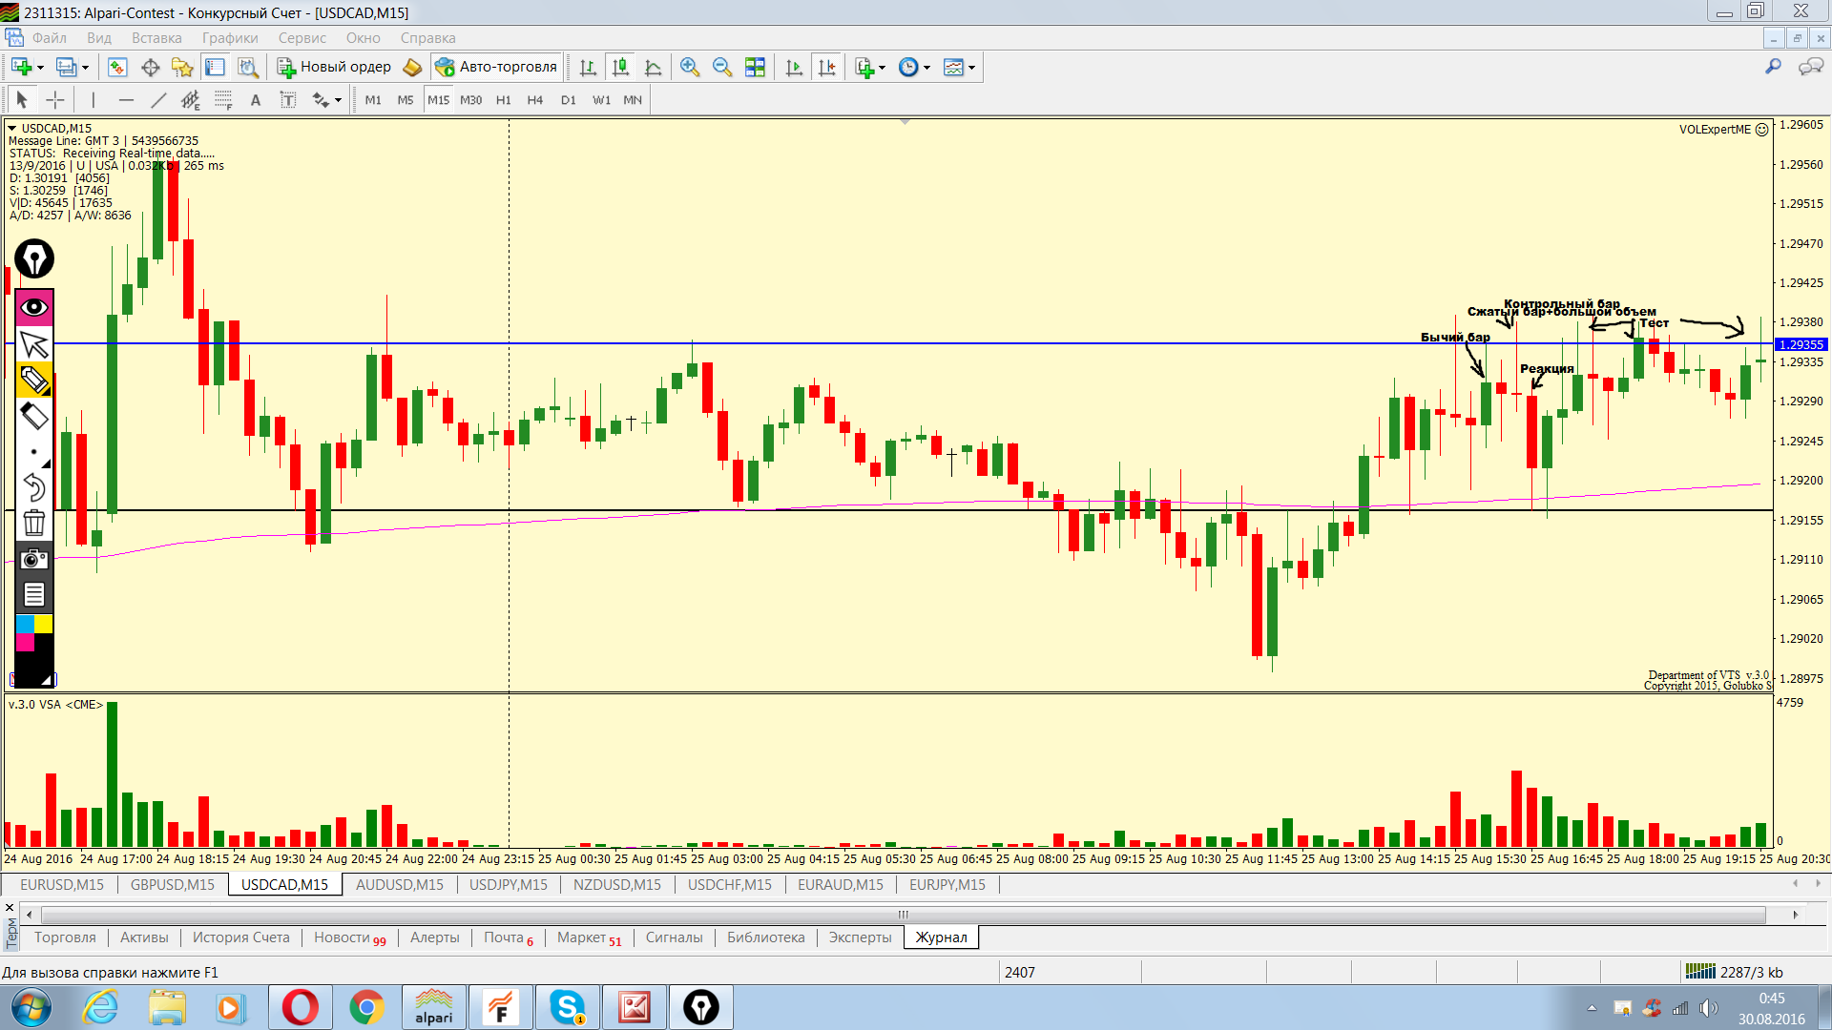The height and width of the screenshot is (1030, 1832).
Task: Open the Графики menu
Action: tap(230, 38)
